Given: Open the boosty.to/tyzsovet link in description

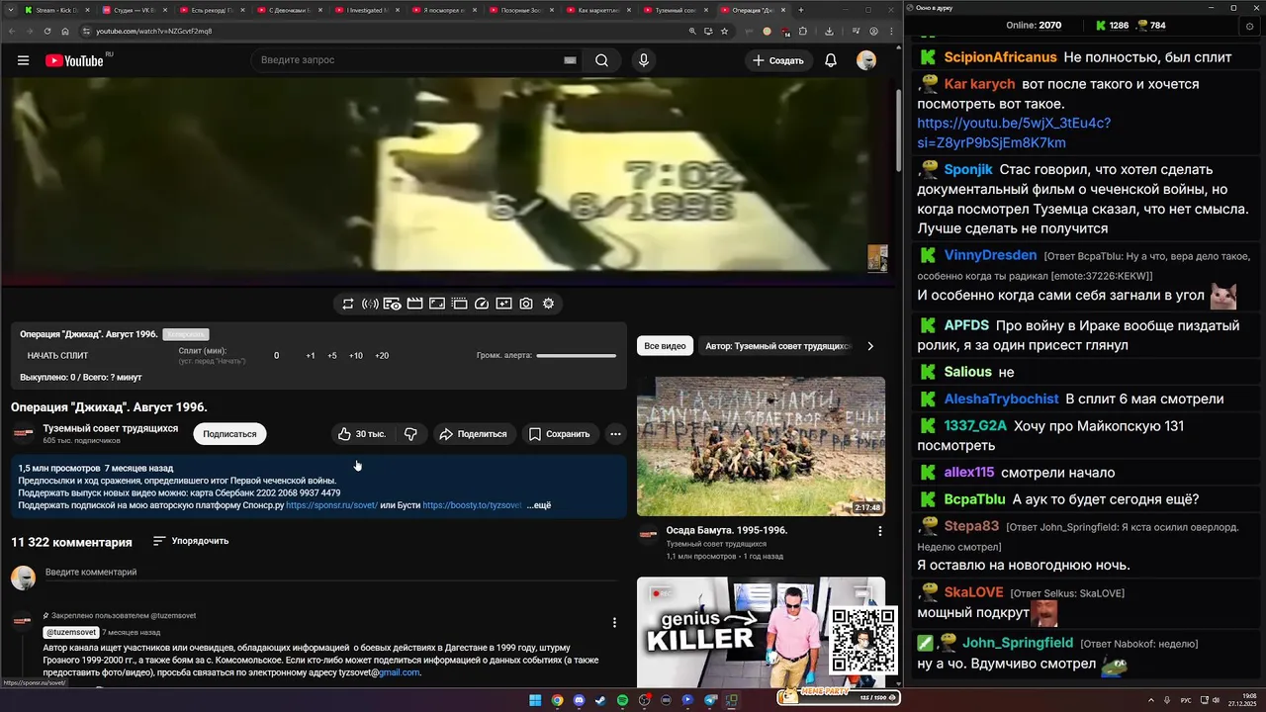Looking at the screenshot, I should pos(472,505).
